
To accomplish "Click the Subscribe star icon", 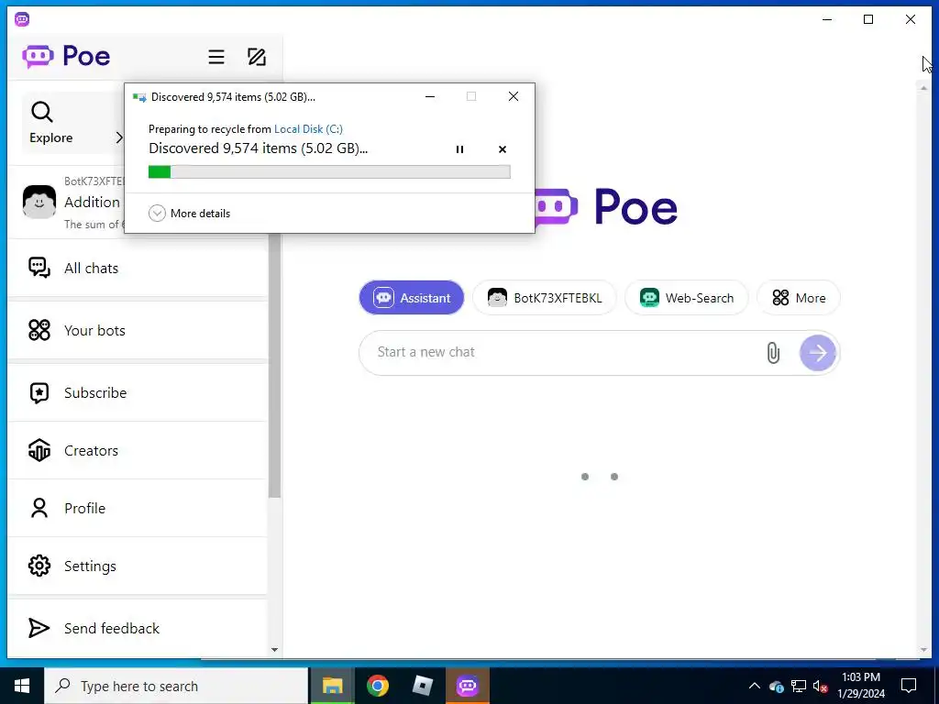I will click(39, 392).
